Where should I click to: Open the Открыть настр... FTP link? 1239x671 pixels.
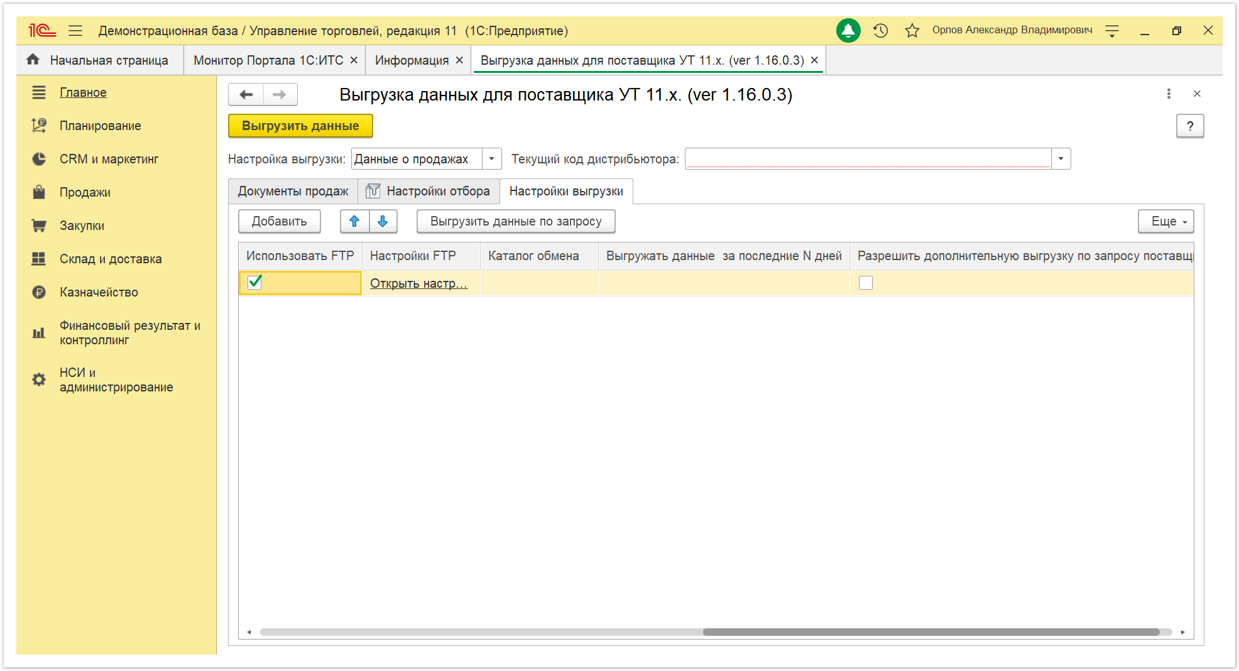point(418,283)
